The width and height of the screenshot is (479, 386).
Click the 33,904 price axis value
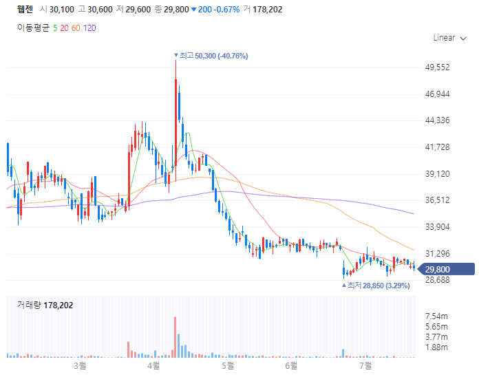pyautogui.click(x=438, y=227)
